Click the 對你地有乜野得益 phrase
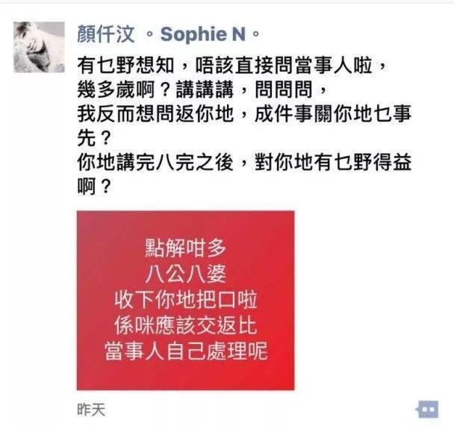This screenshot has width=454, height=426. [333, 162]
